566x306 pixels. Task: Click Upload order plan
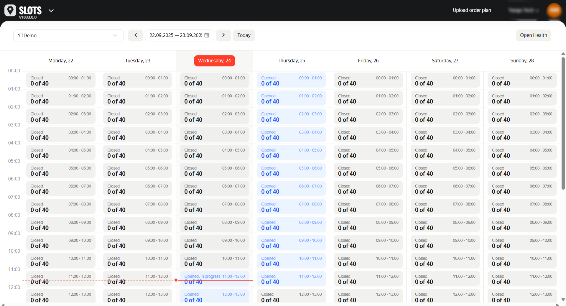click(472, 10)
